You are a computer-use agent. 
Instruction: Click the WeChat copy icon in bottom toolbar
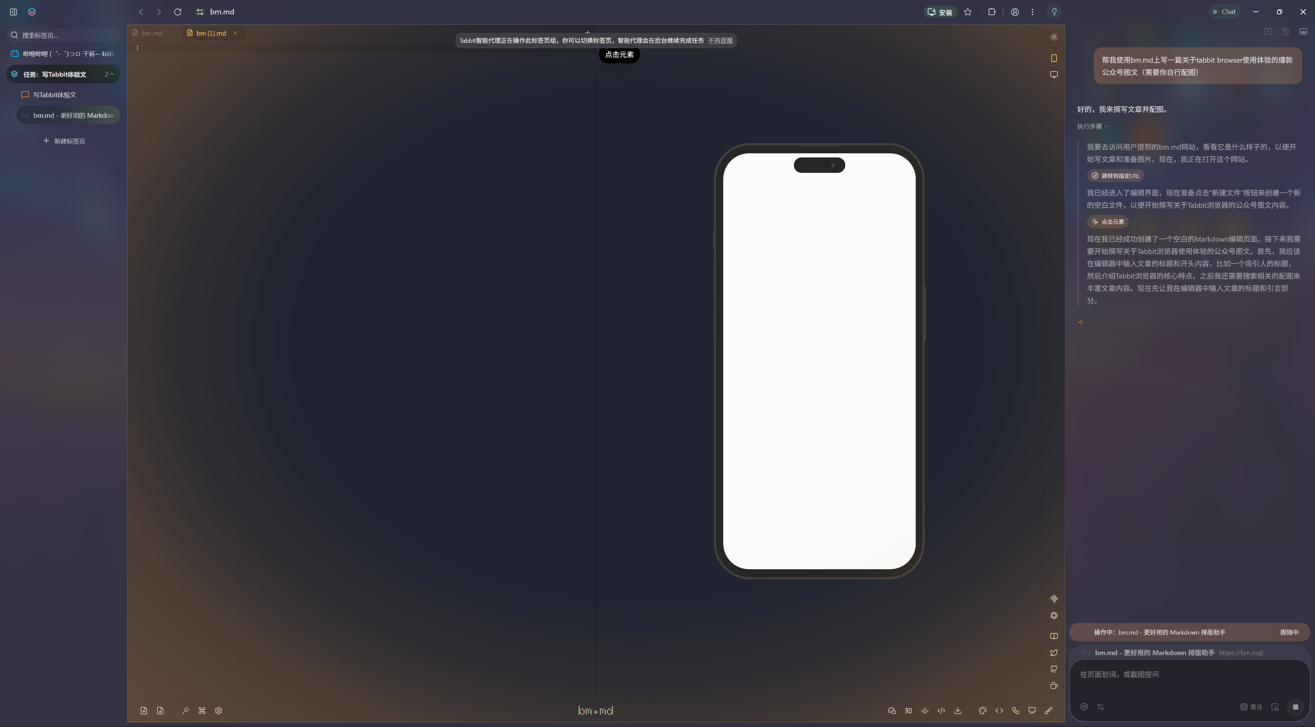tap(892, 711)
